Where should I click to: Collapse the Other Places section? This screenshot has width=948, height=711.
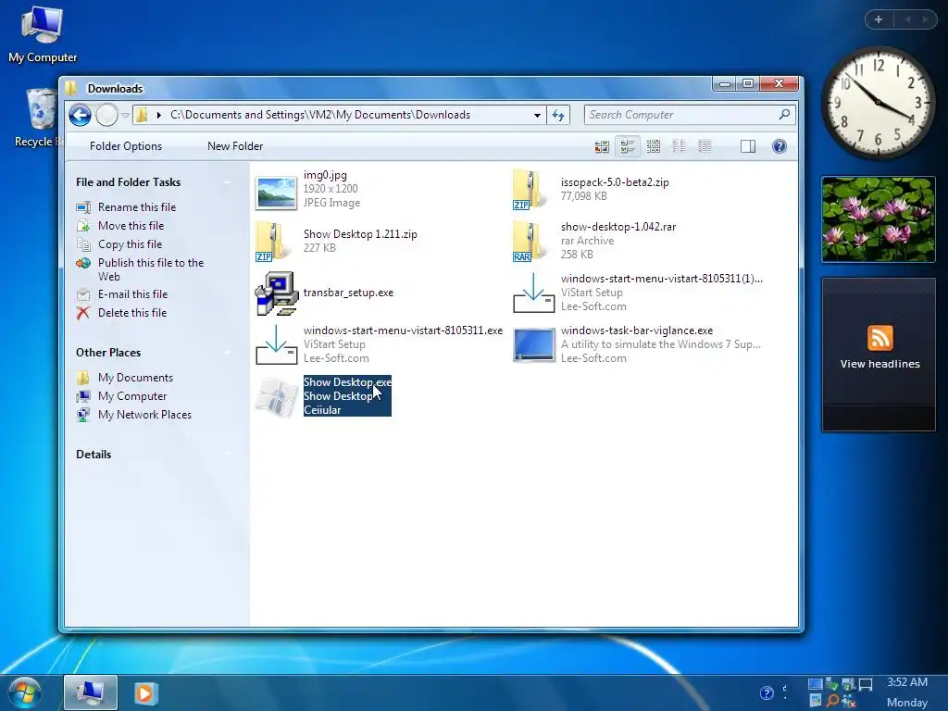click(228, 353)
